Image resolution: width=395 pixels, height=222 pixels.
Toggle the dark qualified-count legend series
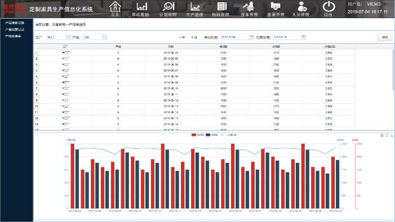(212, 135)
